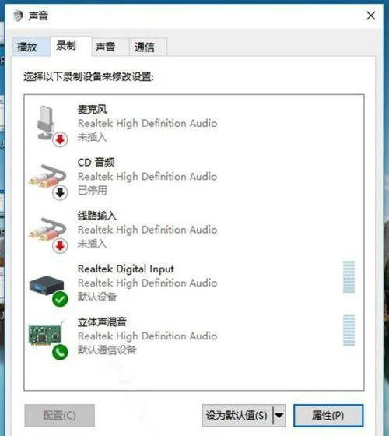Close the 声音 dialog window
This screenshot has height=436, width=389.
tap(371, 16)
